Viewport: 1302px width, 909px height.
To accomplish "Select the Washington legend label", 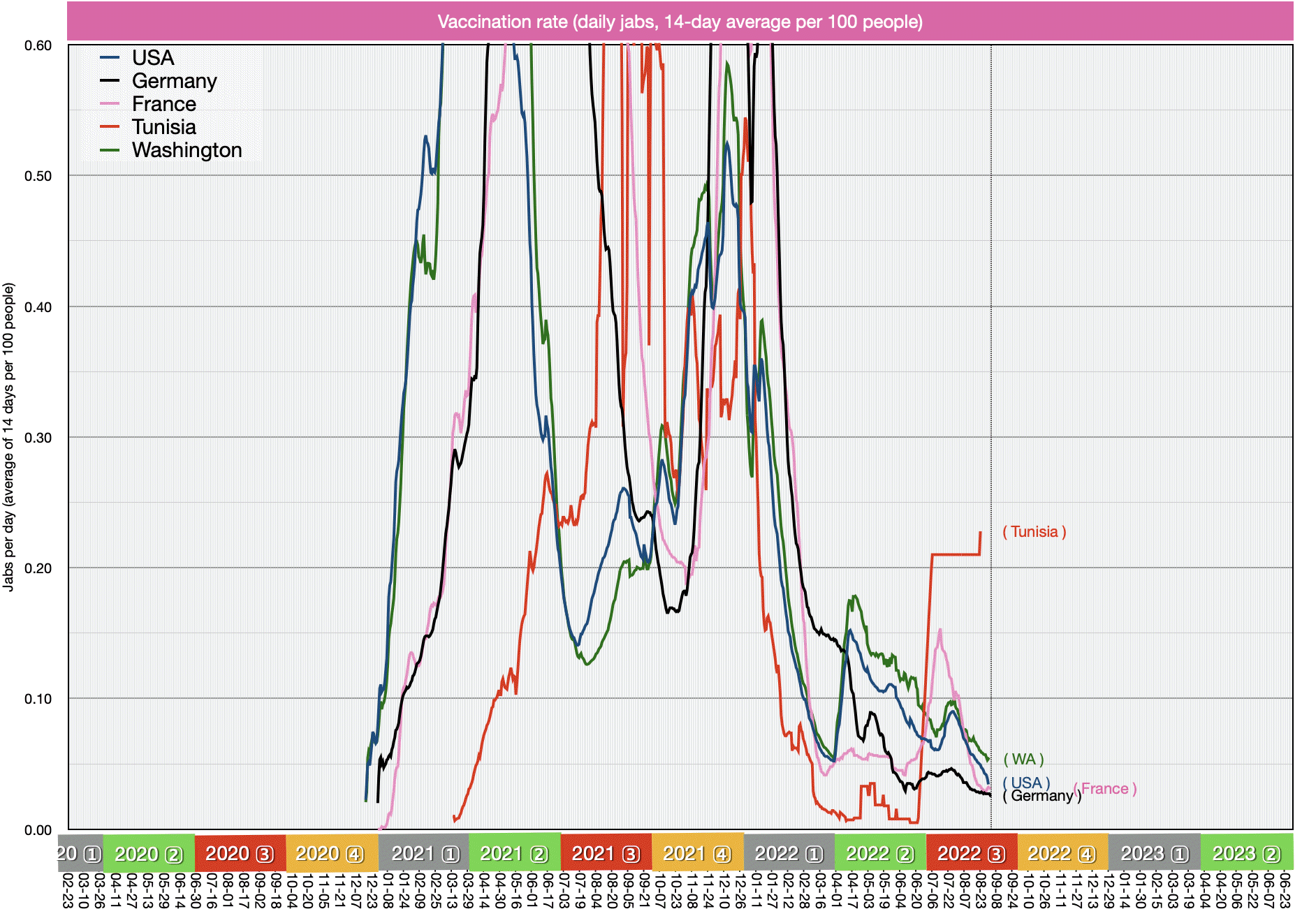I will point(186,150).
